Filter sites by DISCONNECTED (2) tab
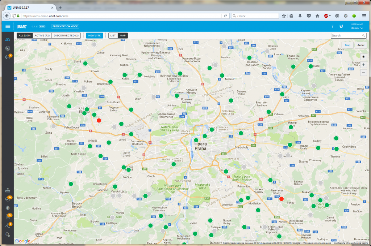 [x=66, y=36]
